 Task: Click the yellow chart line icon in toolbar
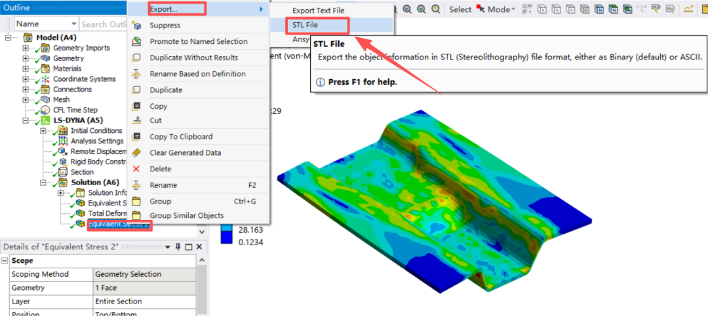tap(689, 9)
